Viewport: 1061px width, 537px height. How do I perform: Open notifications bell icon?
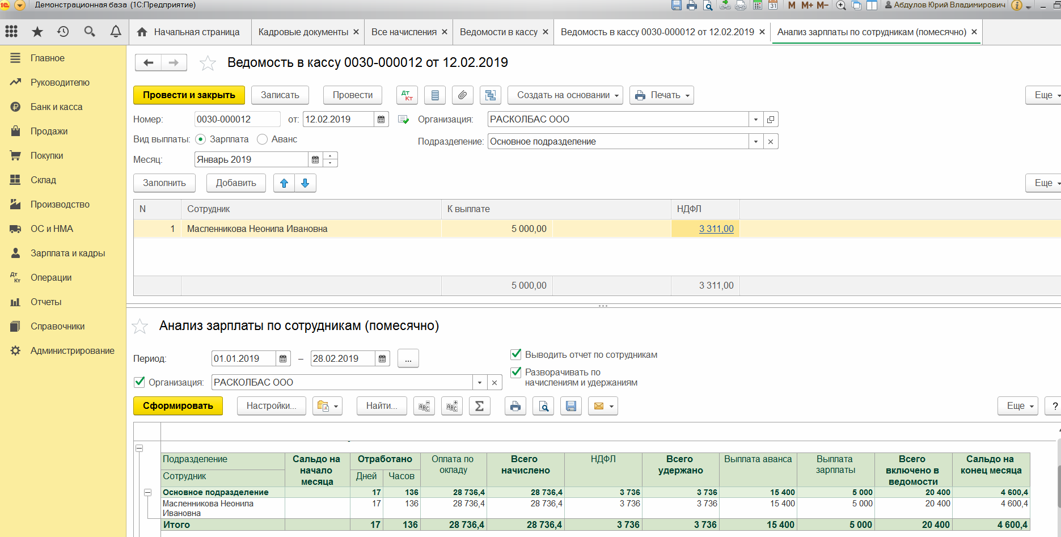[x=116, y=32]
